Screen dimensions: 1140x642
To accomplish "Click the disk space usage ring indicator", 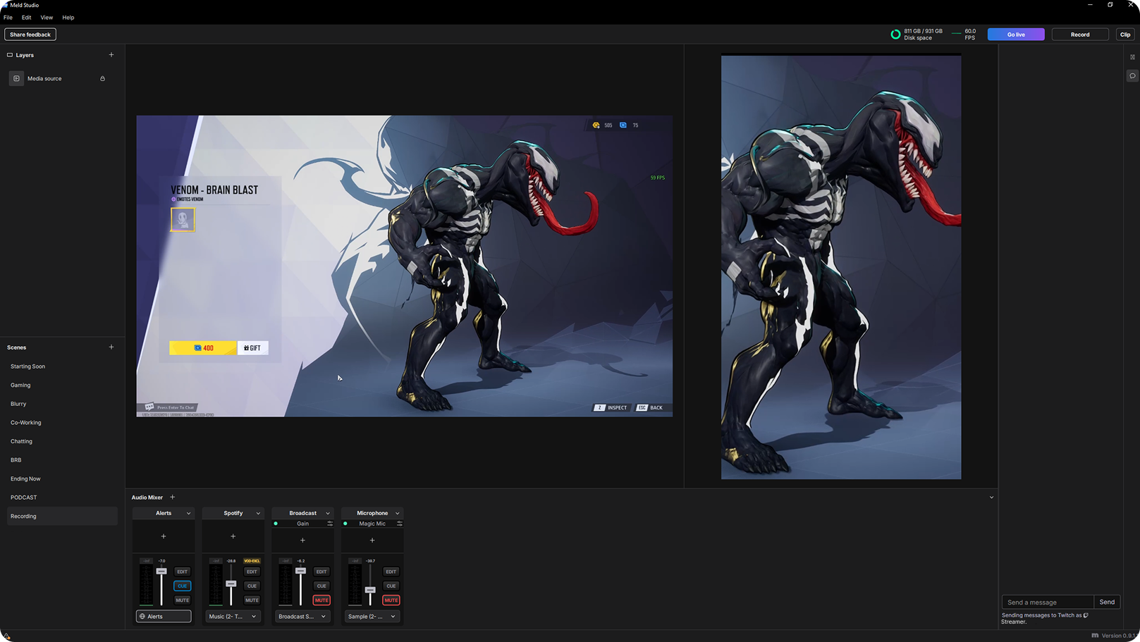I will point(895,35).
